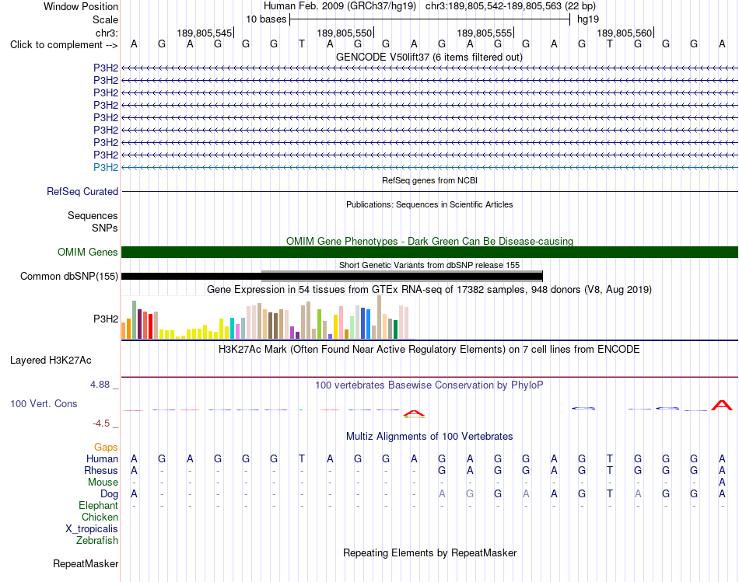Click the chr3: base position label
739x582 pixels.
pyautogui.click(x=107, y=33)
